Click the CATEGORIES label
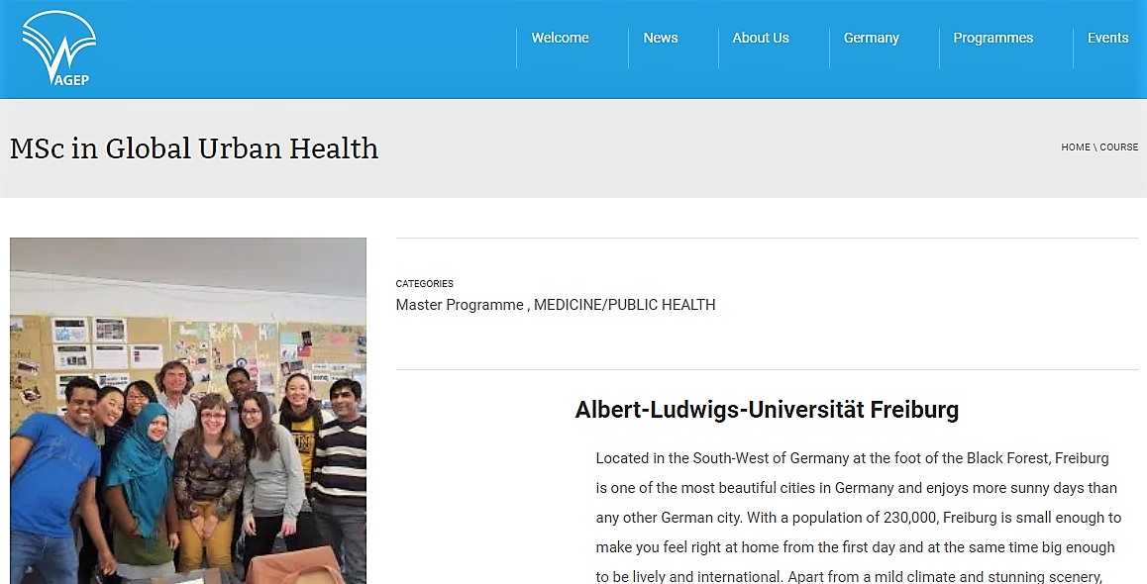 click(424, 284)
